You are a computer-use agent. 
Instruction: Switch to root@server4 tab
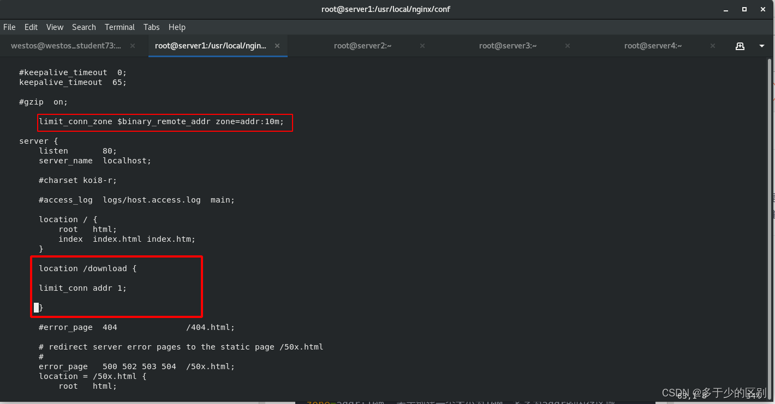click(653, 46)
